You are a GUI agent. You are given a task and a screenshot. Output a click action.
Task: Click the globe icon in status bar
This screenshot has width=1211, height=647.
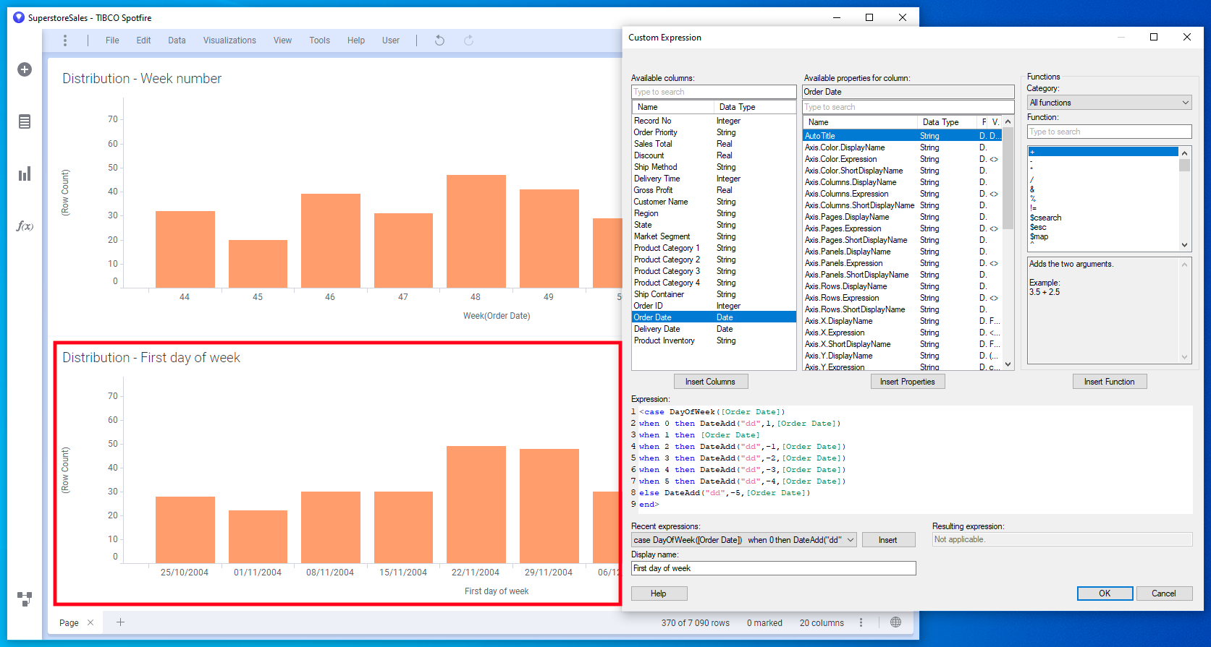(x=895, y=622)
